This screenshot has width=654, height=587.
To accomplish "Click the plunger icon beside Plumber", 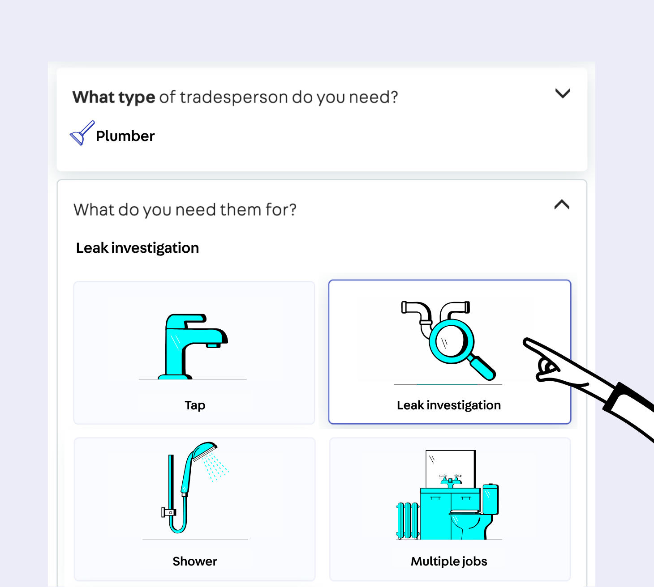I will pos(82,133).
